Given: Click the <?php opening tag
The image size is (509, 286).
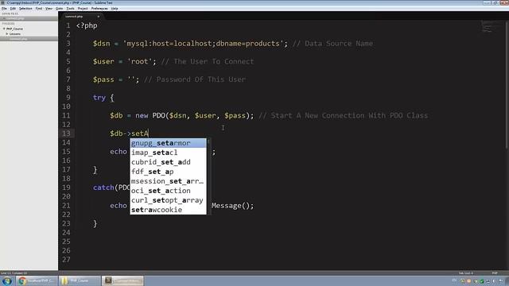Looking at the screenshot, I should point(87,25).
